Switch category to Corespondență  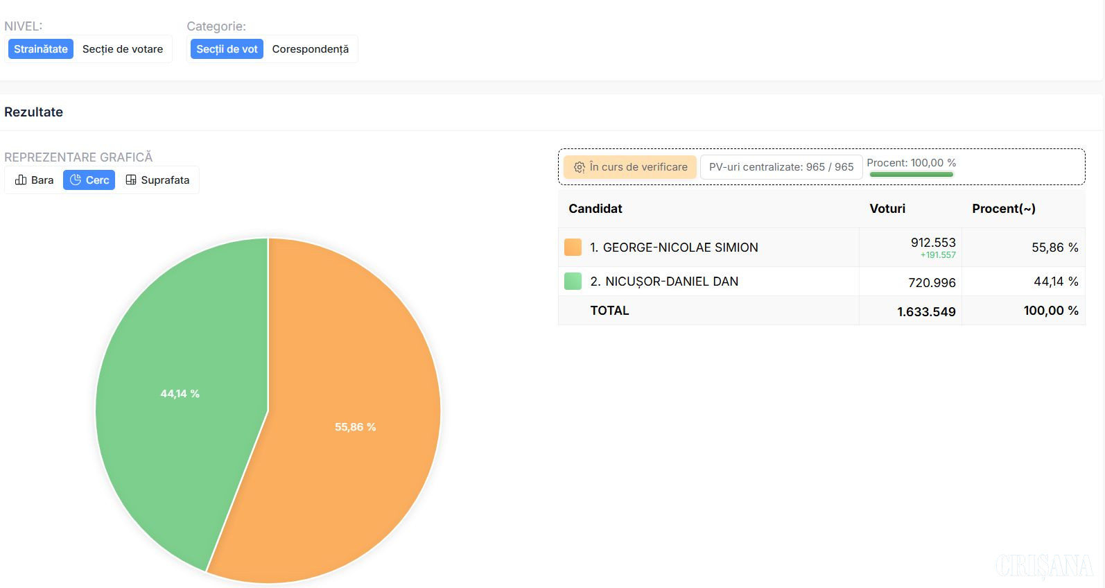coord(310,49)
